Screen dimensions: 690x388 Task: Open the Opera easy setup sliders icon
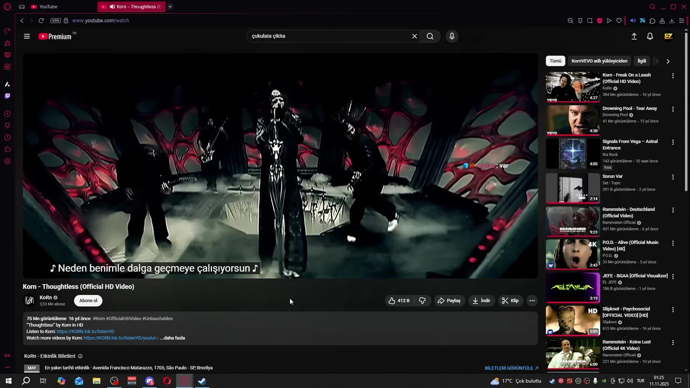[x=681, y=20]
